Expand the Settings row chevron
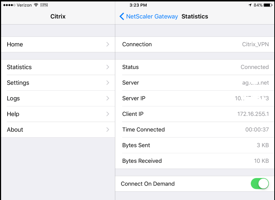 (x=108, y=83)
